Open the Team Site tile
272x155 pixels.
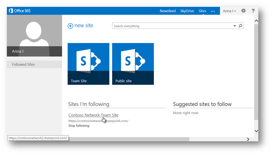[x=88, y=64]
